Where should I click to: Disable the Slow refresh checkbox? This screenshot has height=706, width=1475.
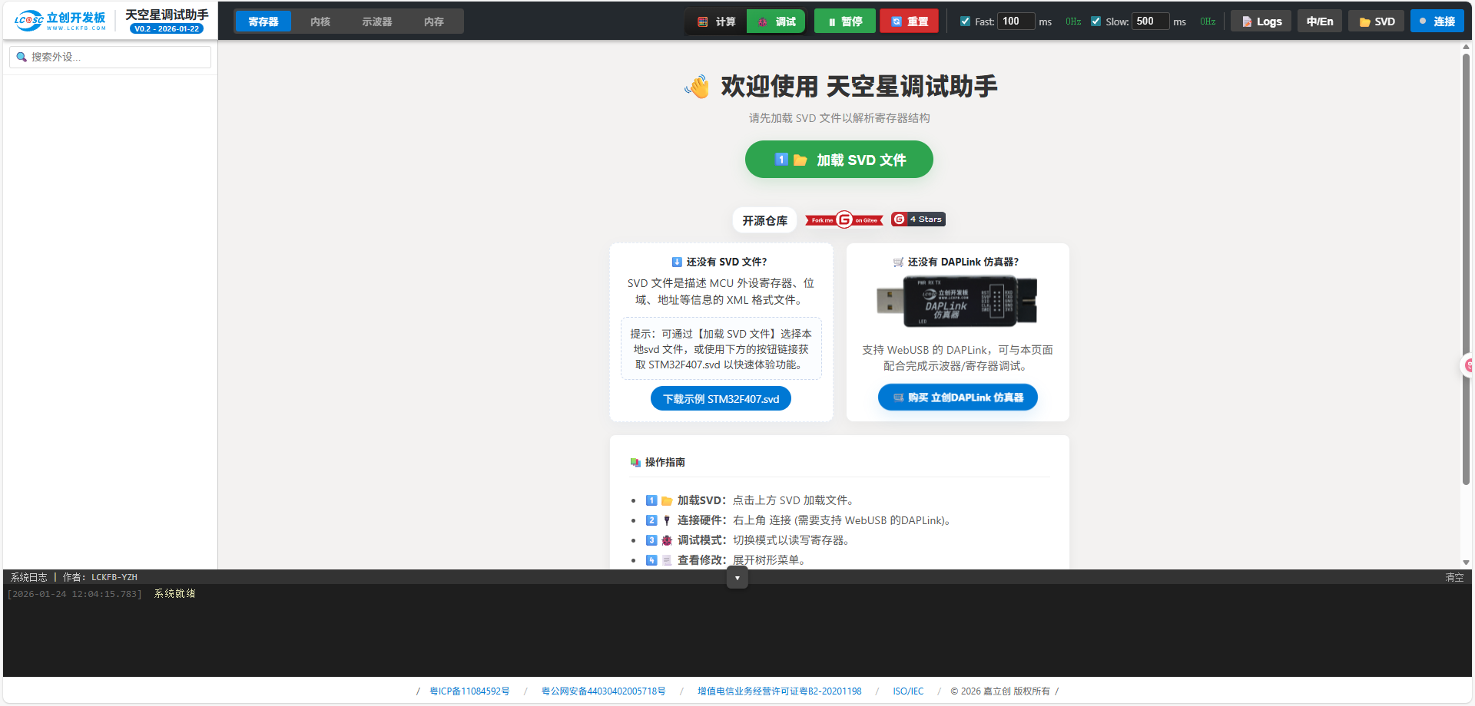pyautogui.click(x=1095, y=21)
